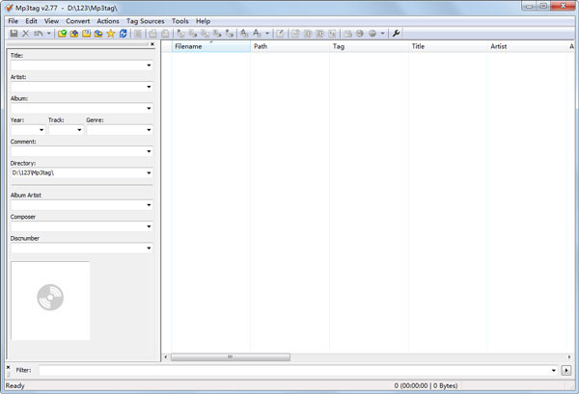Open the Convert menu
579x394 pixels.
tap(77, 21)
